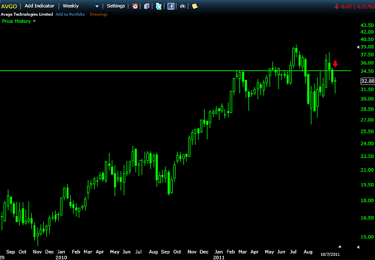Click the AVGO ticker symbol
375x260 pixels.
tap(9, 6)
